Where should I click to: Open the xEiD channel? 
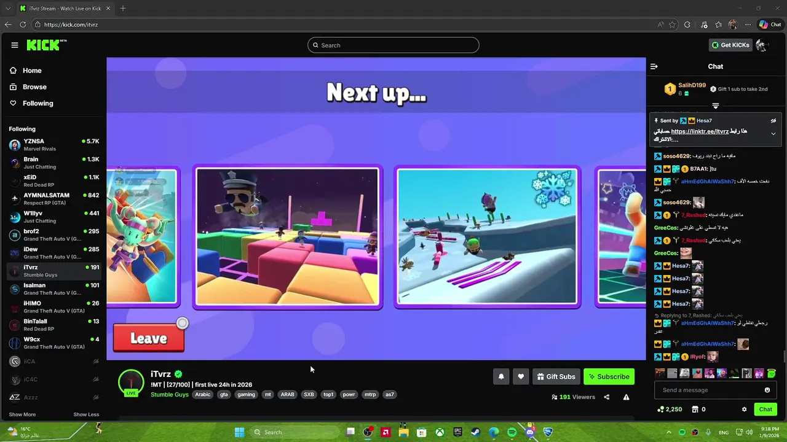point(54,181)
